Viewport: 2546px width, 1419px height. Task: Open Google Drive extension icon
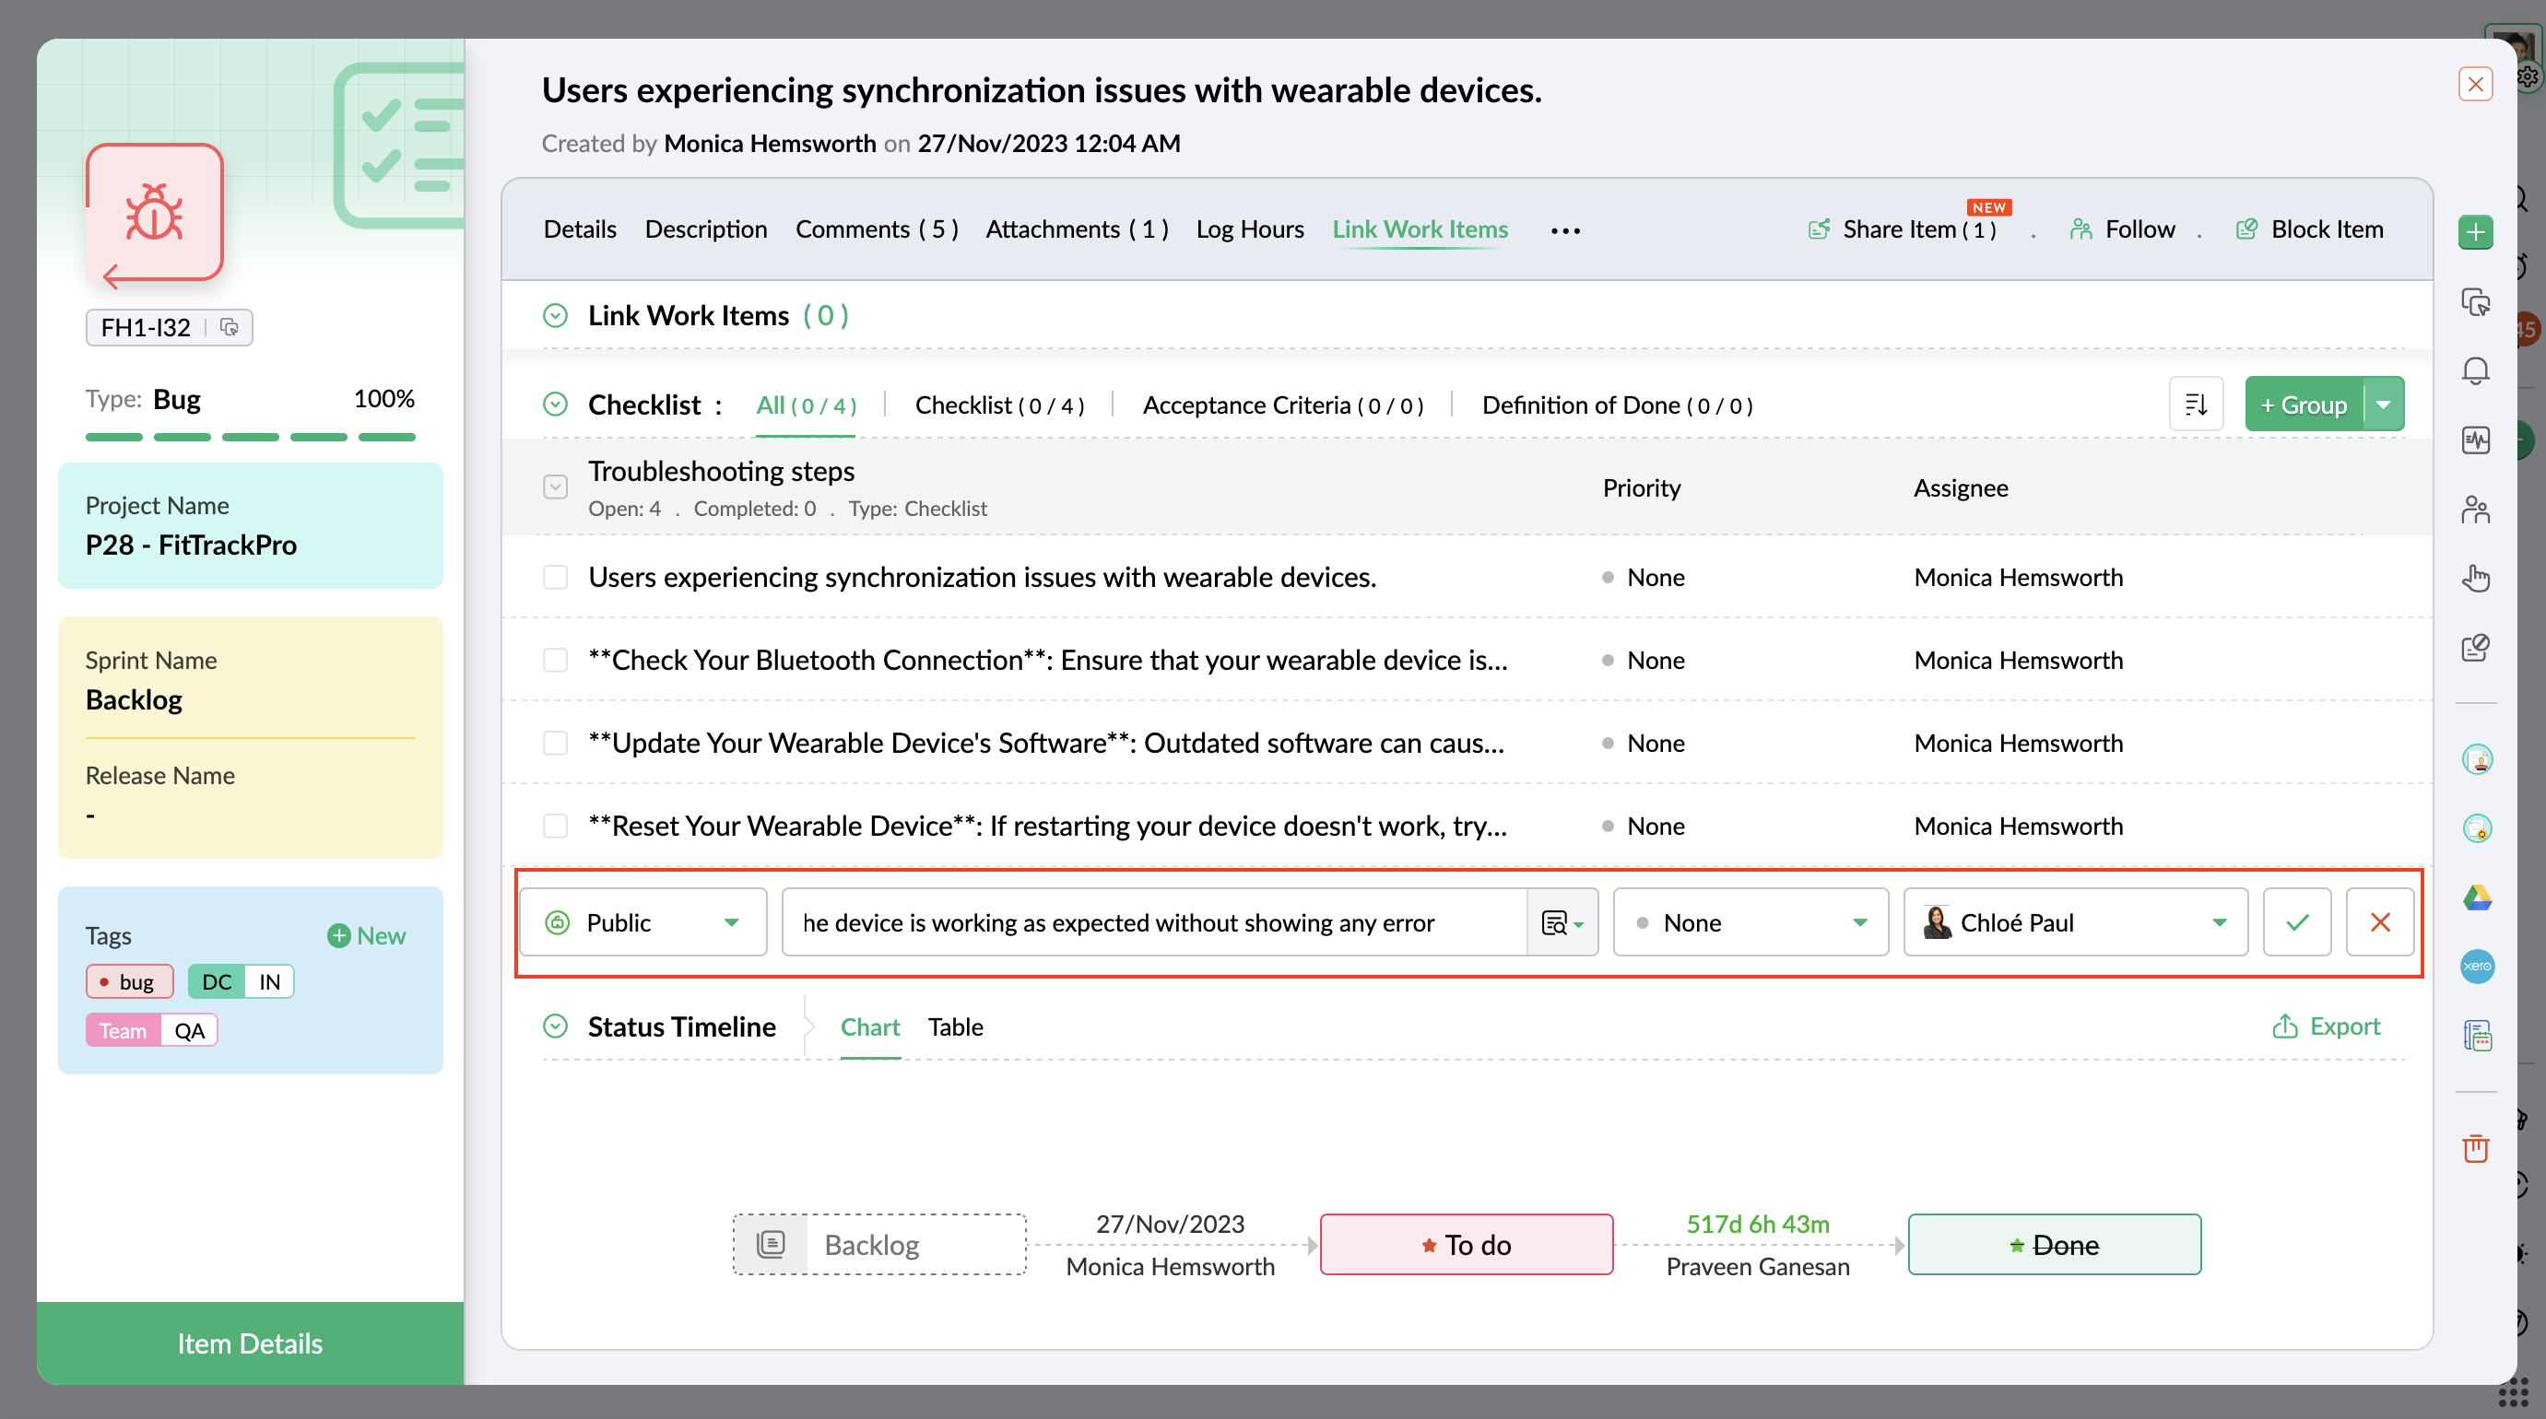(x=2476, y=897)
